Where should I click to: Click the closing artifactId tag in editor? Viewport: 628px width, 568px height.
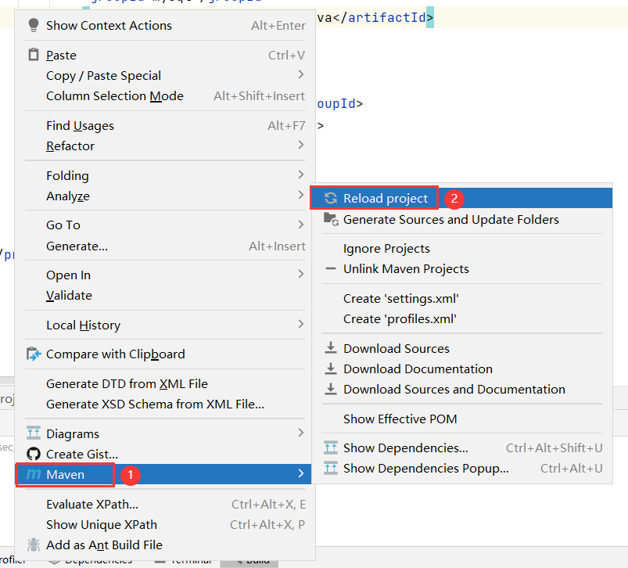(x=382, y=17)
